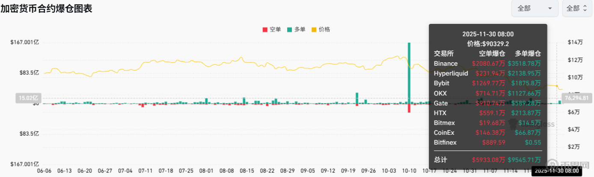This screenshot has width=594, height=177.
Task: Click the red bar below 10-10 spike
Action: (409, 108)
